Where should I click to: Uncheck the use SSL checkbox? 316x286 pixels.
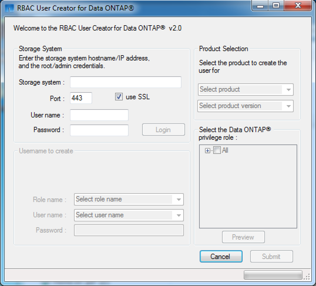point(119,97)
